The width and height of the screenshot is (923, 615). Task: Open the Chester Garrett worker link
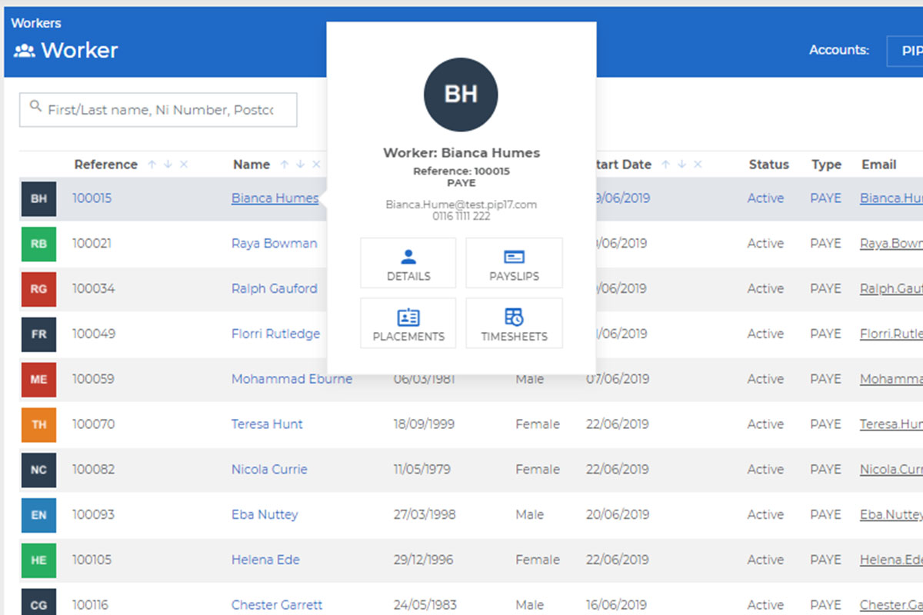coord(277,605)
